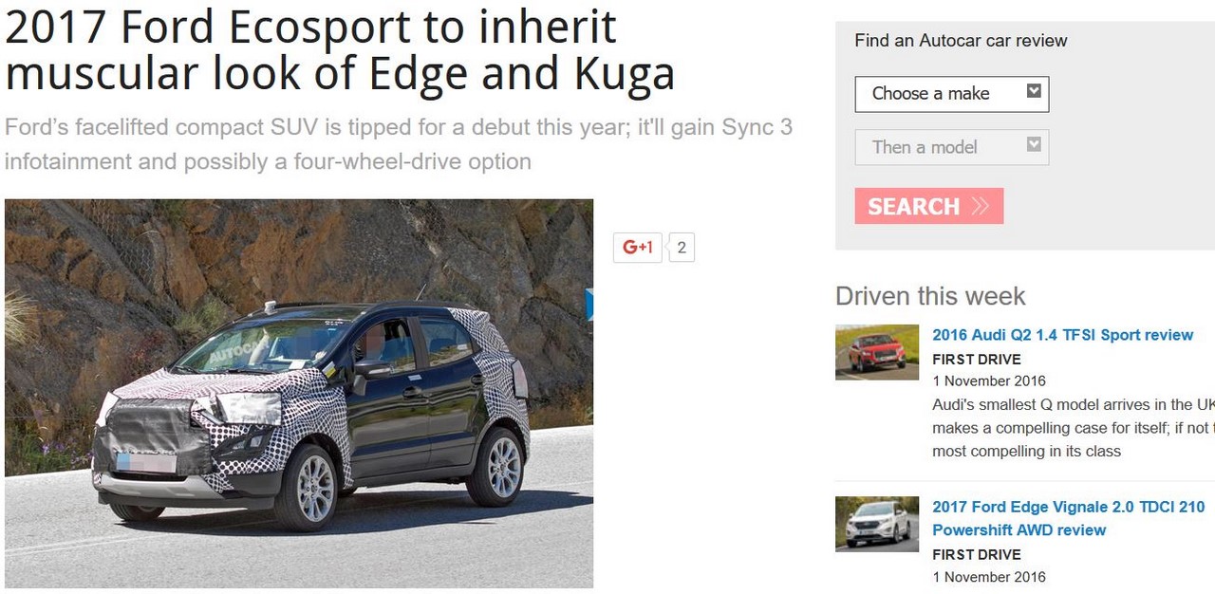This screenshot has height=594, width=1215.
Task: Click FIRST DRIVE label under Audi Q2 review
Action: (977, 360)
